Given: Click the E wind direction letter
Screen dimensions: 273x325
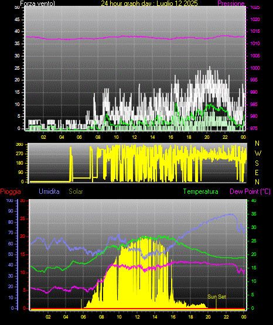Looking at the screenshot, I should click(x=257, y=172).
